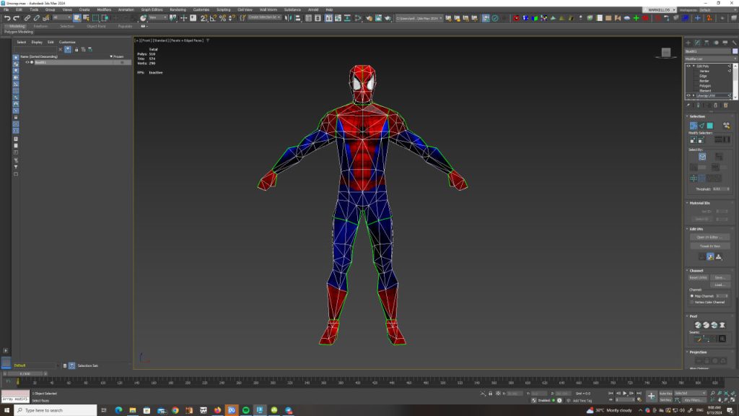Select the Map Channel radio button
The height and width of the screenshot is (416, 739).
(x=692, y=295)
